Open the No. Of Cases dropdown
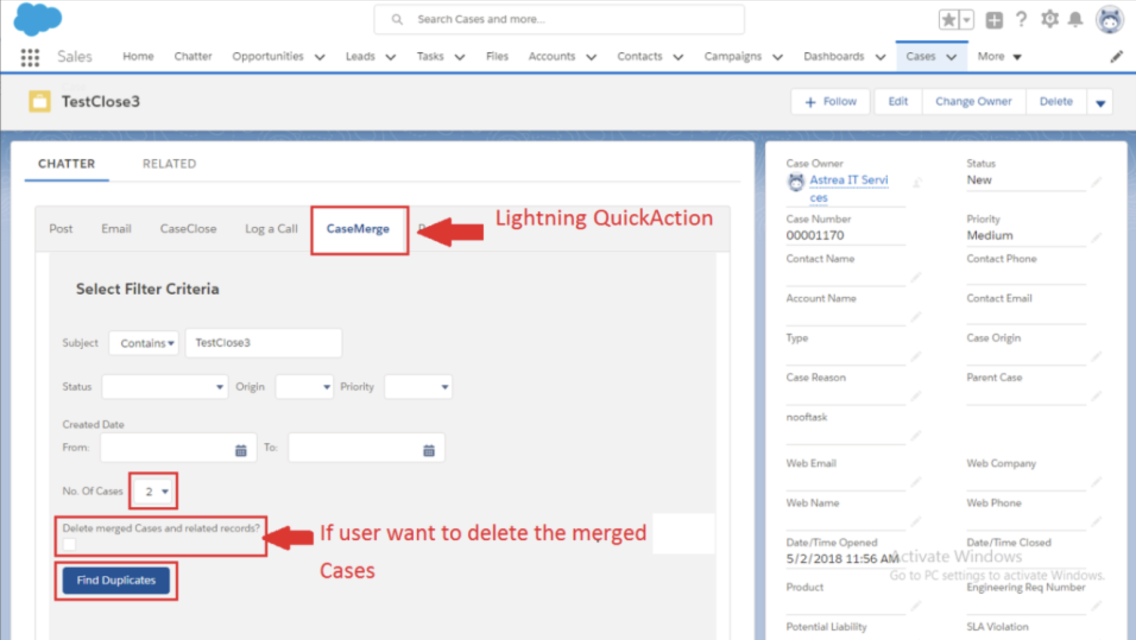Screen dimensions: 1136x640 click(x=153, y=491)
